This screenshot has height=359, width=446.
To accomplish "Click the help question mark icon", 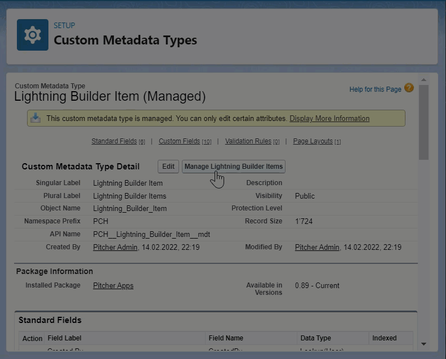I will click(x=409, y=88).
